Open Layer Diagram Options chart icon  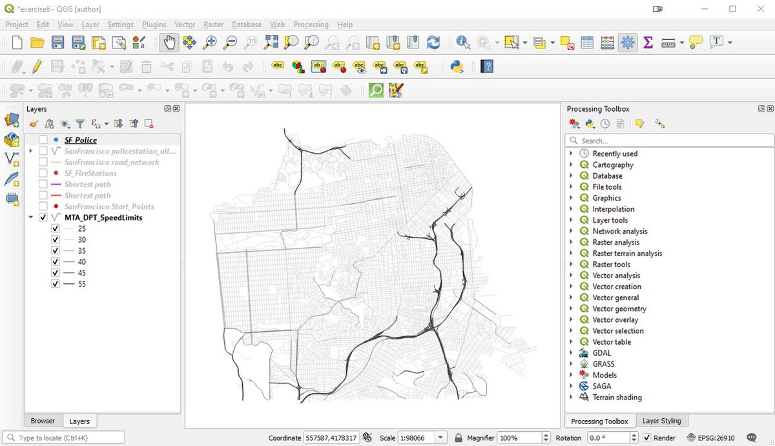click(x=298, y=66)
